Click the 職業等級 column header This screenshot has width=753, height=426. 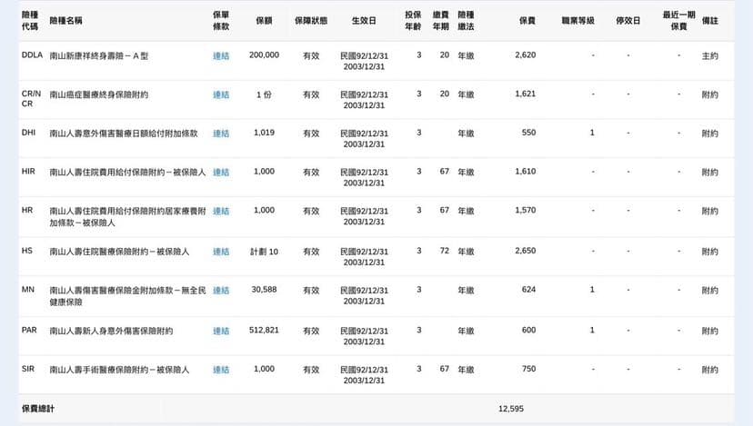point(578,21)
